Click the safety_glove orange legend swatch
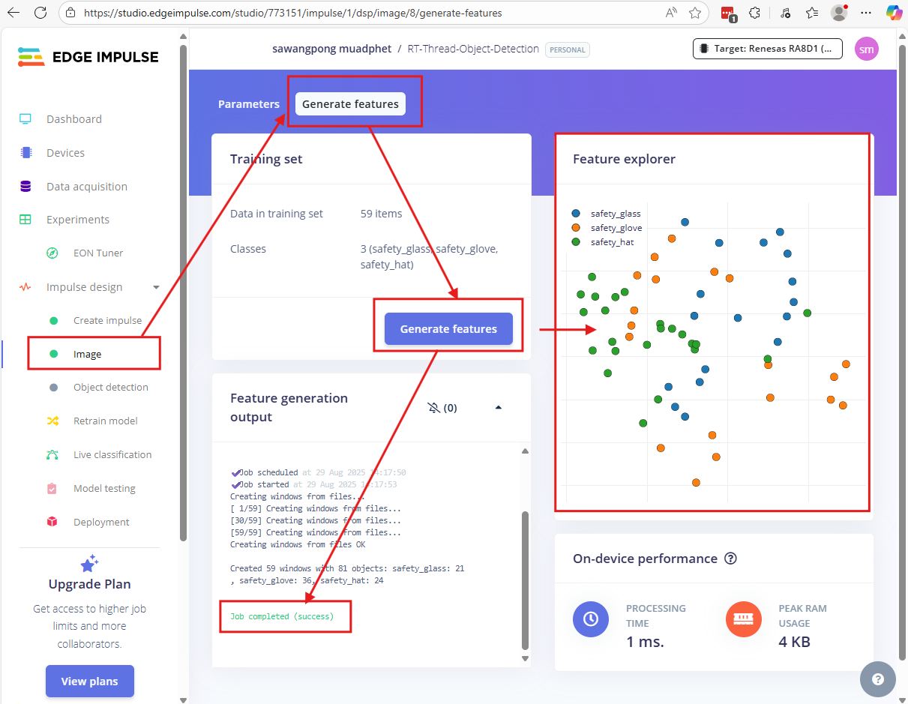The height and width of the screenshot is (704, 908). [x=576, y=228]
